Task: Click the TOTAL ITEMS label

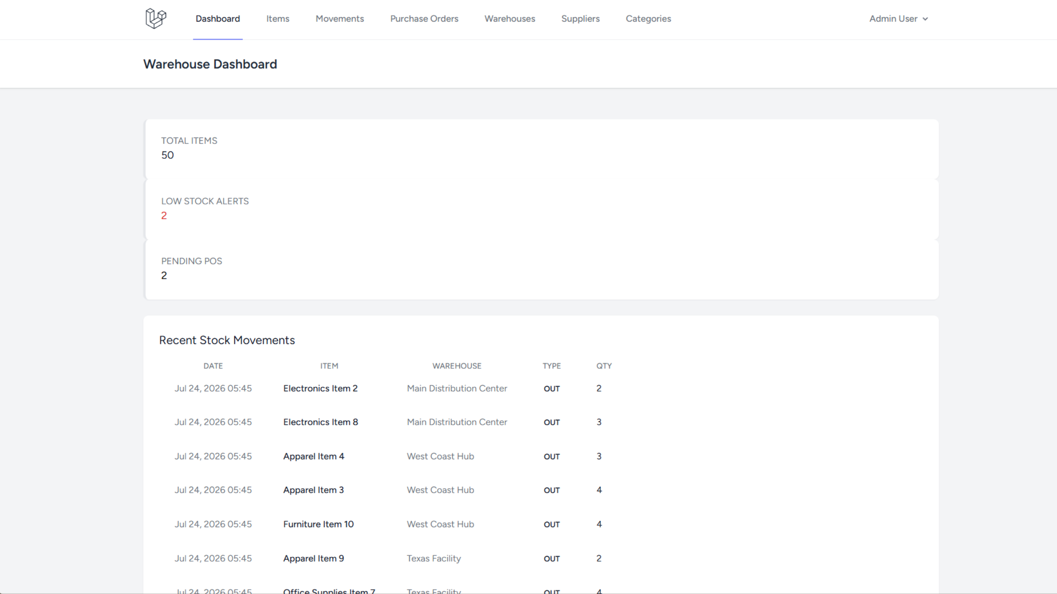Action: (189, 141)
